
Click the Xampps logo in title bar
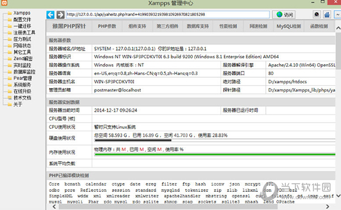tap(4, 3)
